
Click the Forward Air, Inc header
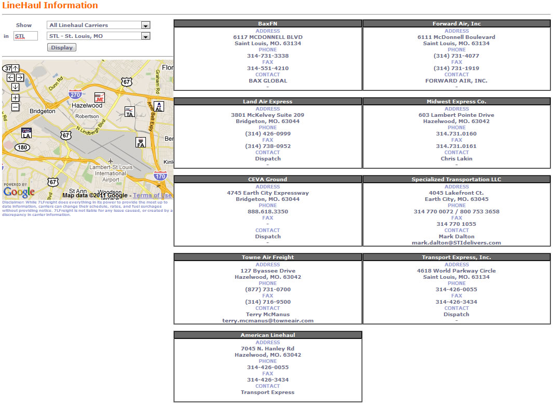point(456,24)
